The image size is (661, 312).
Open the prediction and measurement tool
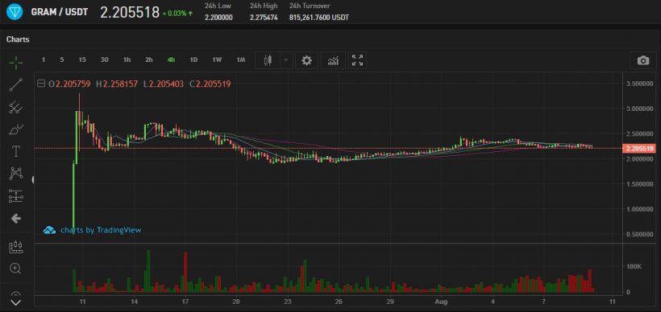click(x=16, y=196)
